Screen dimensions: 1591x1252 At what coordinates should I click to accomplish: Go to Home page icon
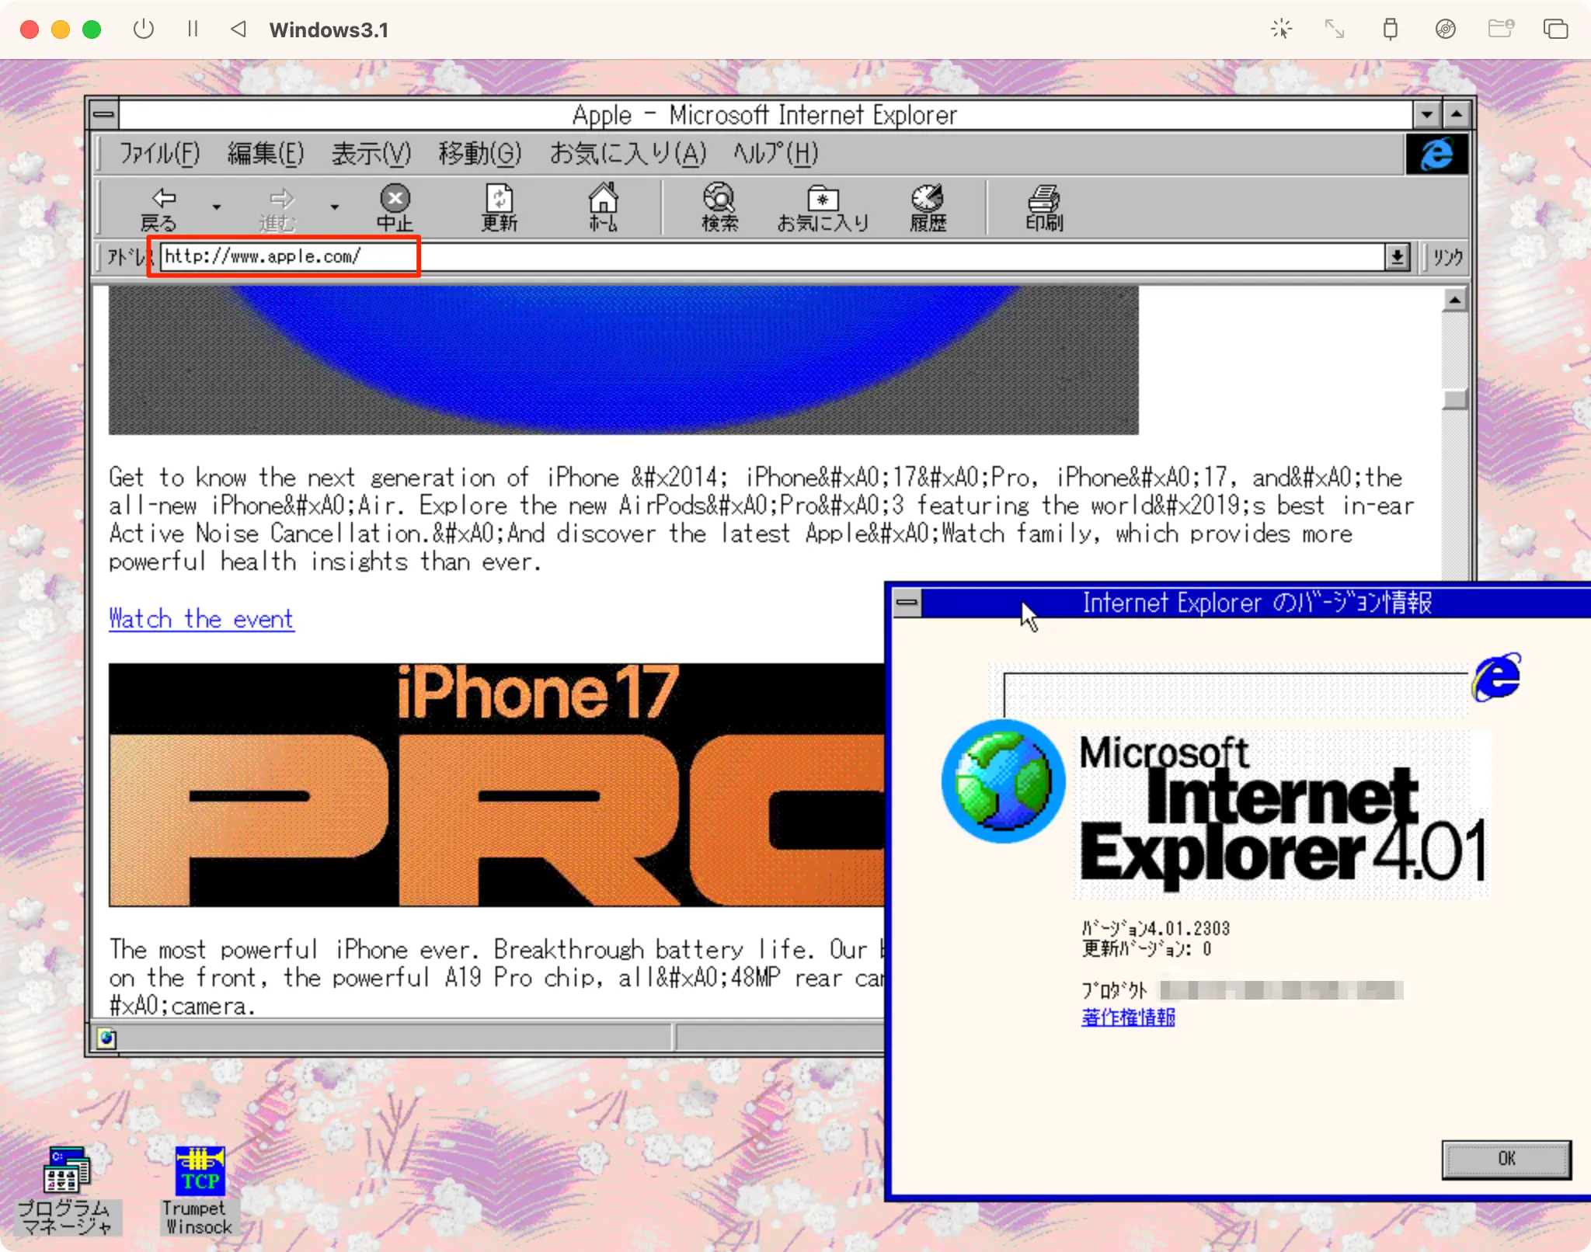[x=603, y=208]
